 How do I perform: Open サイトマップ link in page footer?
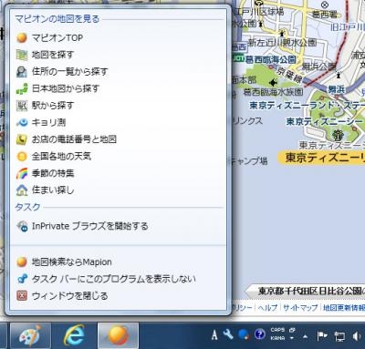click(x=300, y=308)
